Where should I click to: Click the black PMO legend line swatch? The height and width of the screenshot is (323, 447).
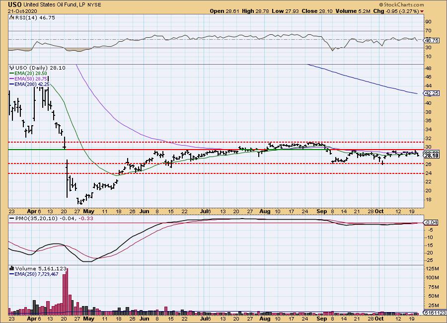point(12,219)
